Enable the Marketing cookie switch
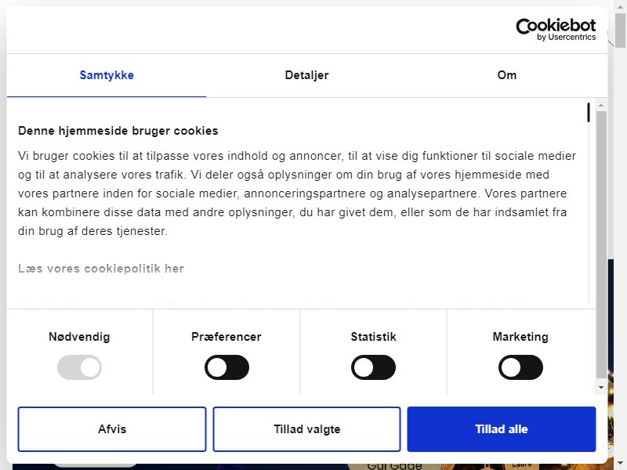Viewport: 627px width, 470px height. point(520,367)
